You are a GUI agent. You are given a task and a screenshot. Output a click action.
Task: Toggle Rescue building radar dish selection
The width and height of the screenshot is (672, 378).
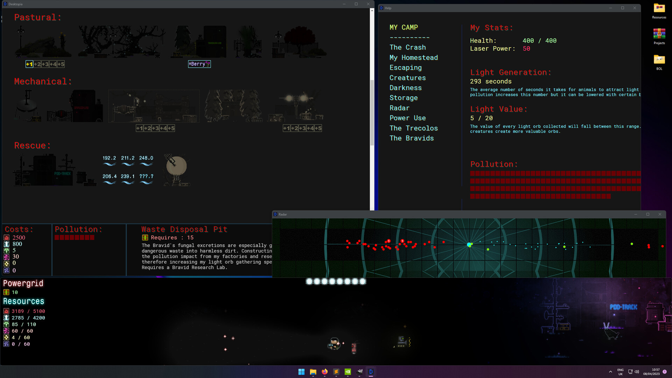coord(176,168)
